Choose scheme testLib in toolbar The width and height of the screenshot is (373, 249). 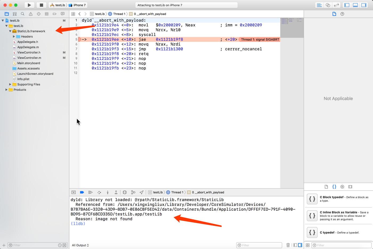[58, 5]
